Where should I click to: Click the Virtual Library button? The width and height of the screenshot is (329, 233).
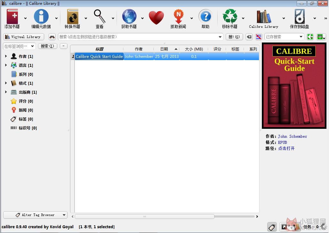coord(24,37)
